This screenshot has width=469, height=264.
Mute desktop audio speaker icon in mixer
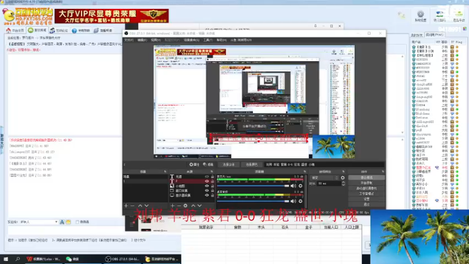tap(293, 201)
